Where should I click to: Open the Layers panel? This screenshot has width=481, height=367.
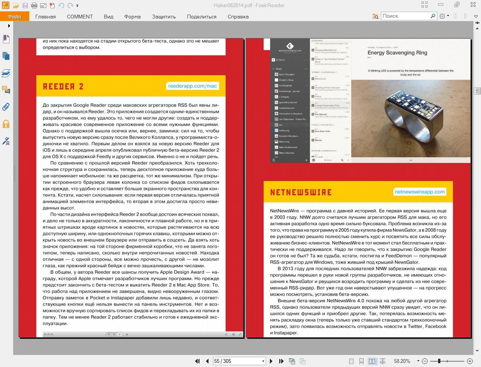(x=6, y=73)
